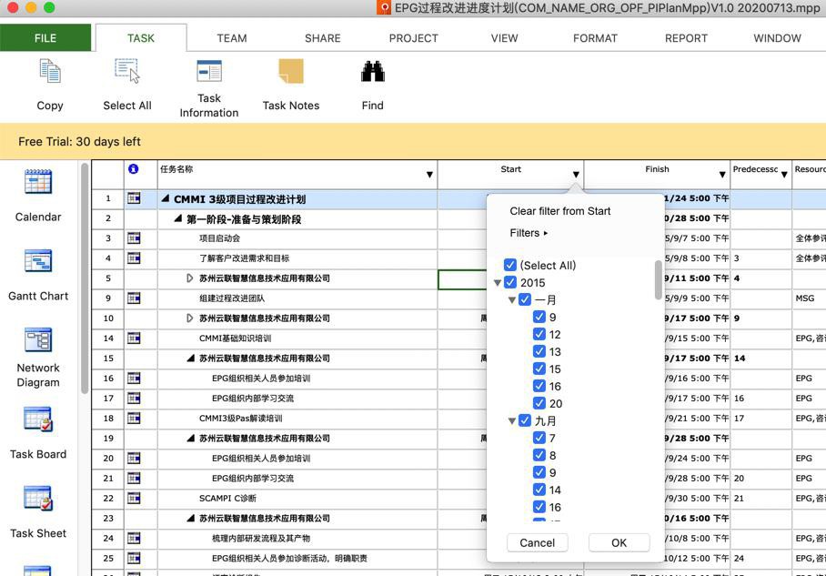The width and height of the screenshot is (826, 576).
Task: Click the indicator icon in row 18
Action: coord(134,418)
